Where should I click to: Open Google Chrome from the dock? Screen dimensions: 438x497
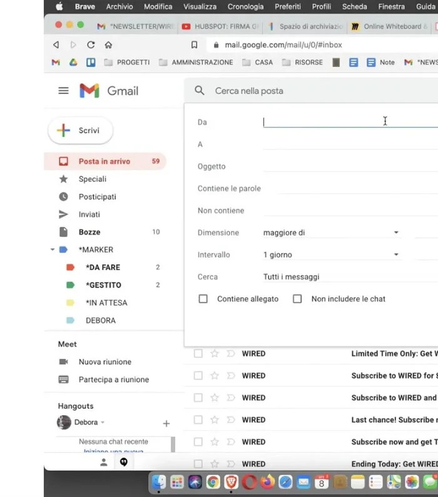click(x=213, y=482)
